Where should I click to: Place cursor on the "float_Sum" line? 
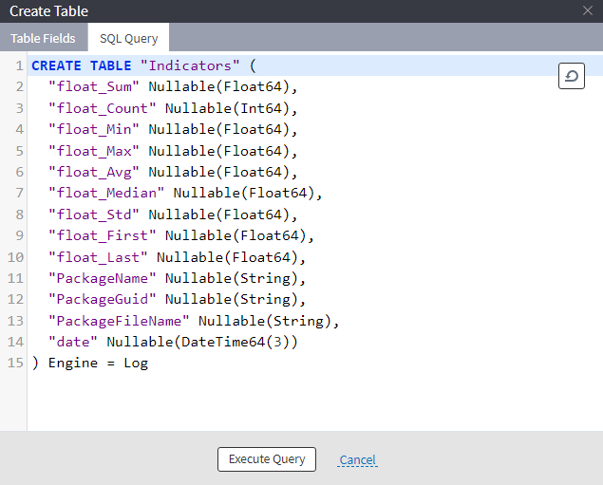tap(173, 87)
